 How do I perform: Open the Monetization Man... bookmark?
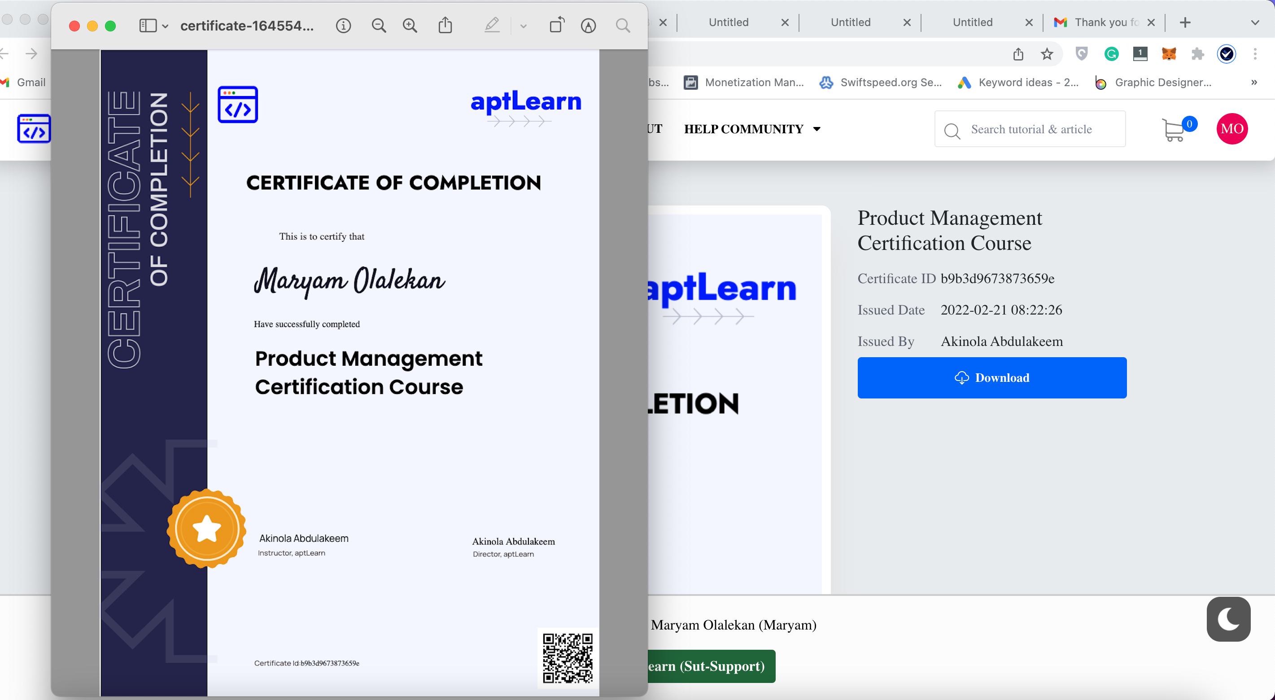pos(744,83)
